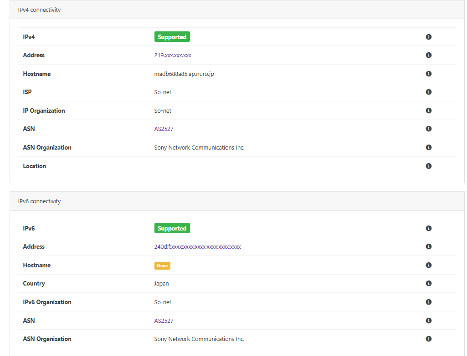Show info for the IPv6 ASN row
The image size is (467, 356).
click(x=429, y=321)
